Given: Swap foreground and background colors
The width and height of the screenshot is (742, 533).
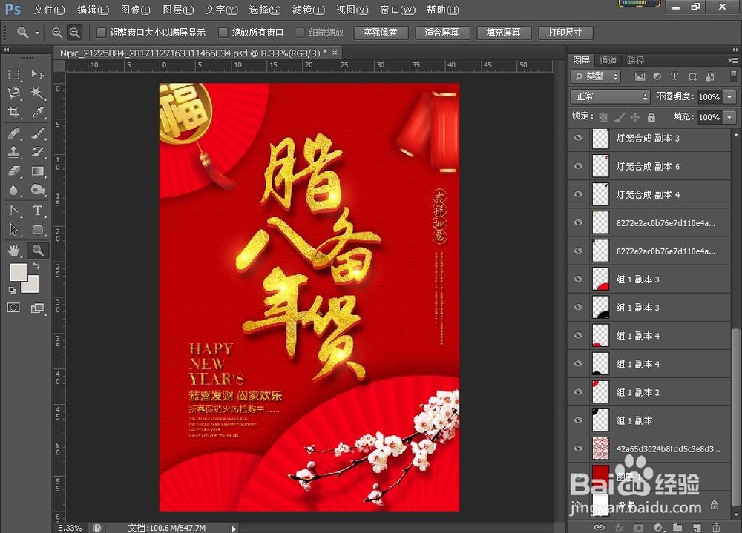Looking at the screenshot, I should click(36, 266).
